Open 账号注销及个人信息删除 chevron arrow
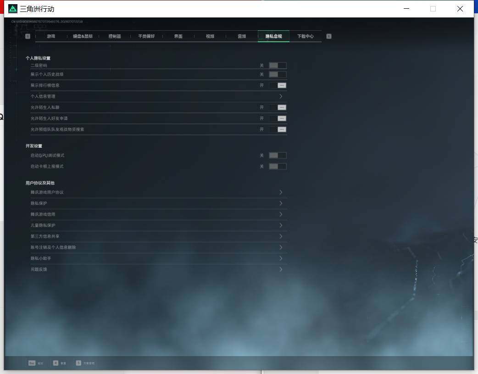This screenshot has height=374, width=478. point(281,247)
